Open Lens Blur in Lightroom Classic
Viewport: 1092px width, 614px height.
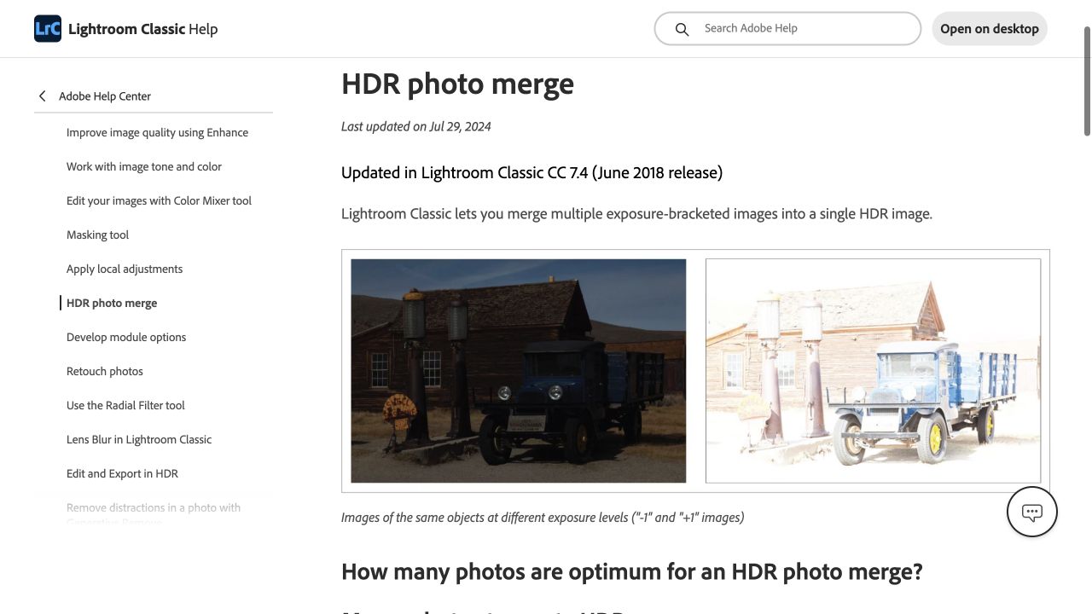(x=139, y=439)
